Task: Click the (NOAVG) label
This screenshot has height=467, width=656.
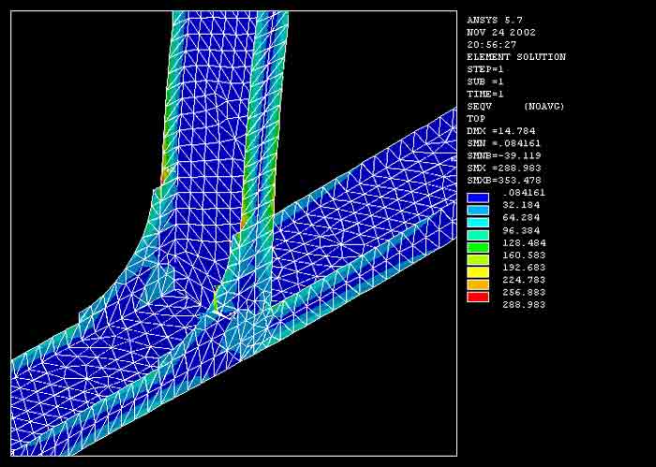Action: 544,107
